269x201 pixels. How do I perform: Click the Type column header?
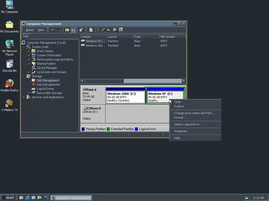[x=146, y=37]
